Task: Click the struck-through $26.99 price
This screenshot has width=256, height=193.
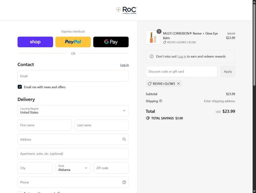Action: (231, 34)
